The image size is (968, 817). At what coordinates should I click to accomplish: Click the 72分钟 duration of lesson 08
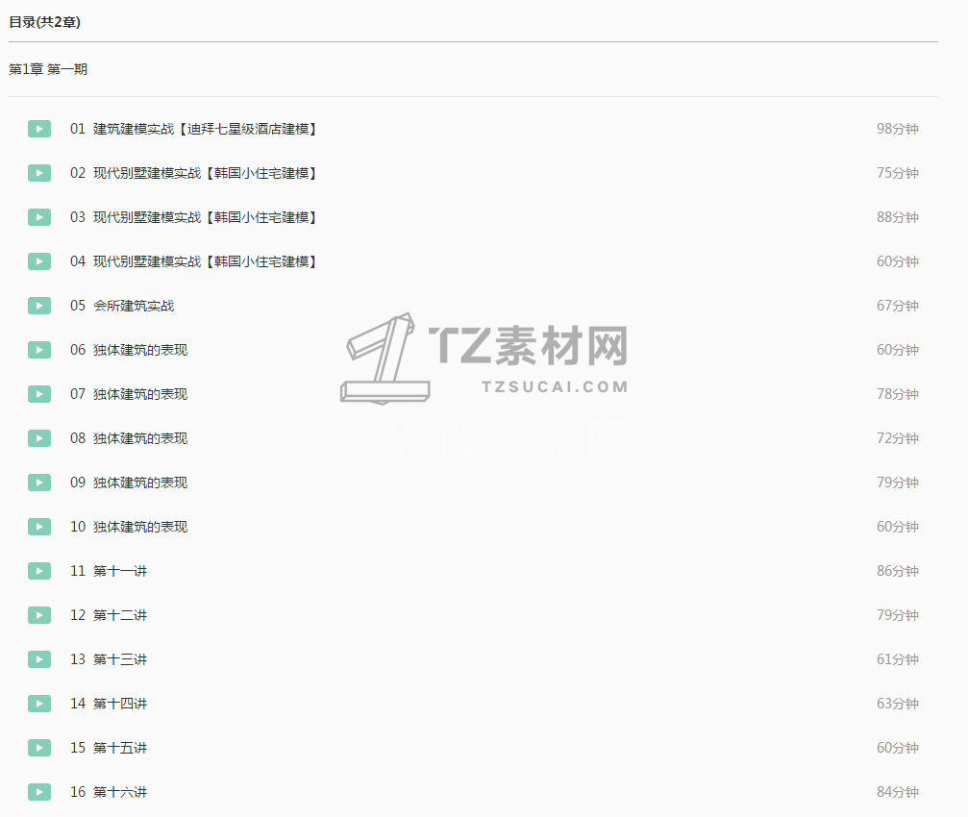pos(898,438)
